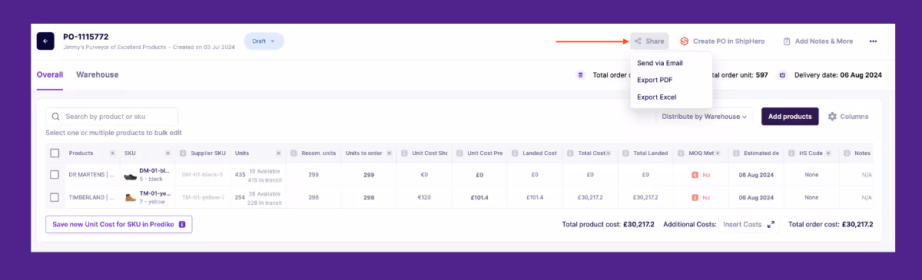Click the Unit Cost Sho column info icon
Image resolution: width=922 pixels, height=280 pixels.
tap(405, 153)
